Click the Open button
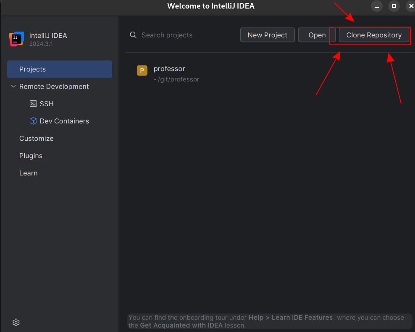 [317, 35]
